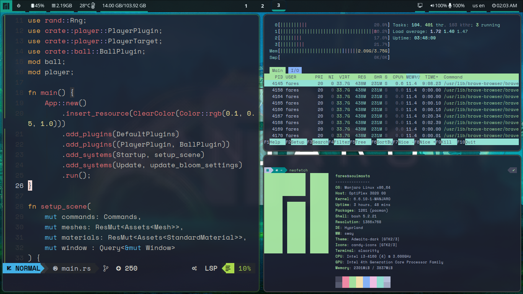Sort htop by the USER column header

click(291, 77)
